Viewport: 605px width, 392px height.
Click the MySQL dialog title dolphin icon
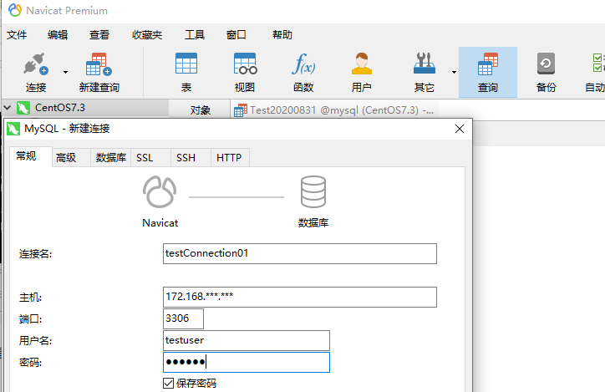pos(13,129)
